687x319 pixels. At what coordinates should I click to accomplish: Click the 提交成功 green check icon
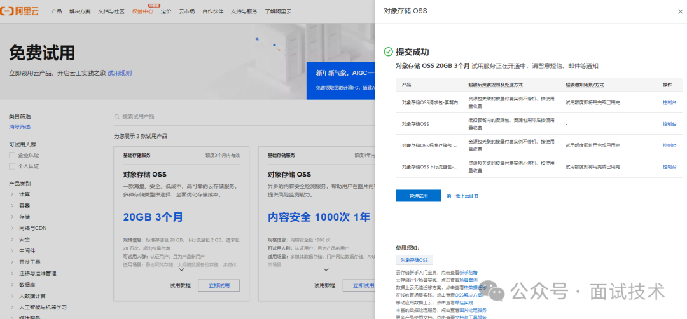coord(388,52)
